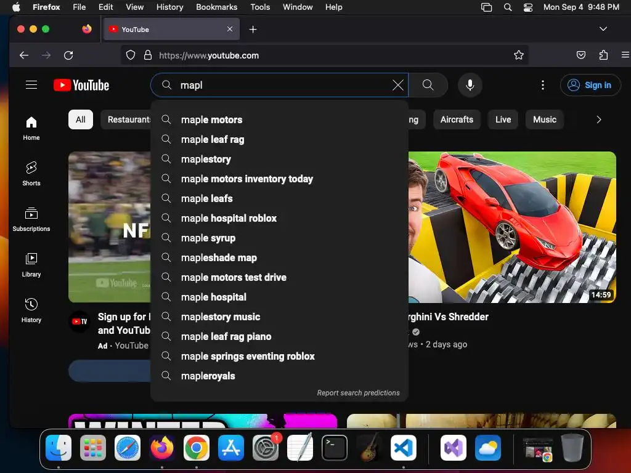This screenshot has width=631, height=473.
Task: Select the Live filter chip
Action: pos(503,119)
